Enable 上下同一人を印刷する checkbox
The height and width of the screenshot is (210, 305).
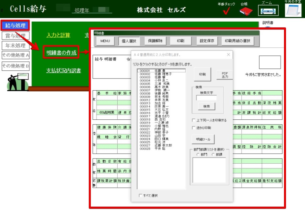coord(193,120)
